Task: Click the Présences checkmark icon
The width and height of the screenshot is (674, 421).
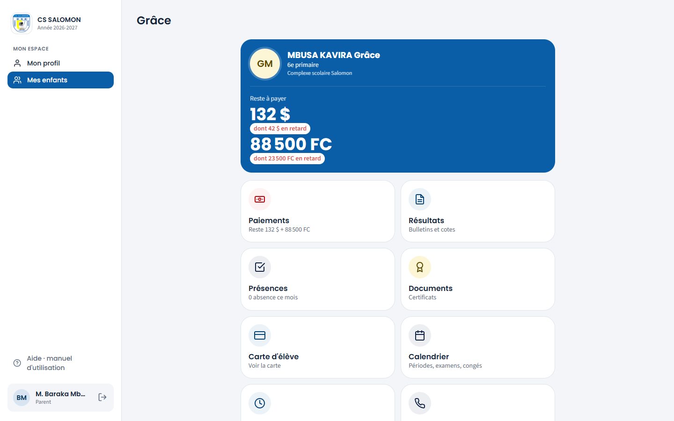Action: point(260,267)
